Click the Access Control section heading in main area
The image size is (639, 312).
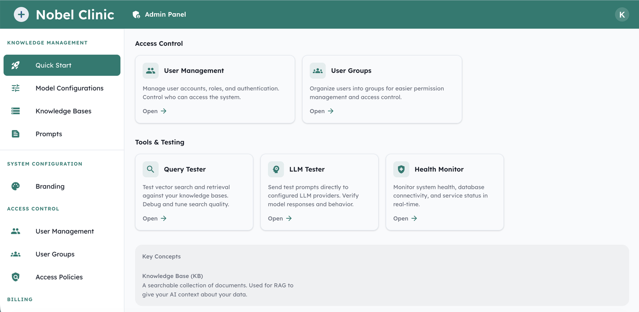click(x=159, y=43)
